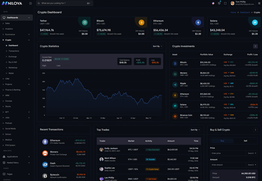The height and width of the screenshot is (181, 262).
Task: Click the Ethereum icon in Recent Transactions
Action: coord(45,142)
